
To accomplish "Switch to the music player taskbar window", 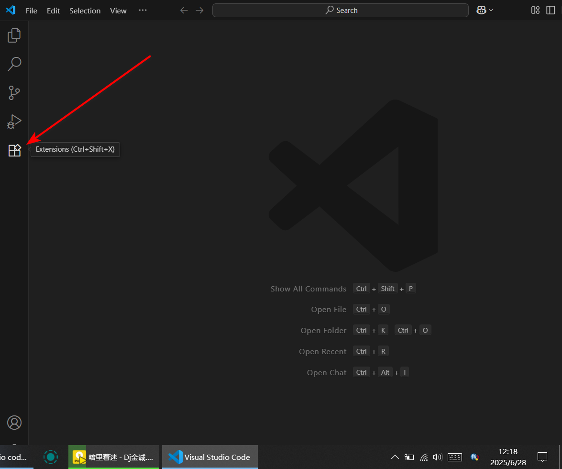I will [x=113, y=457].
